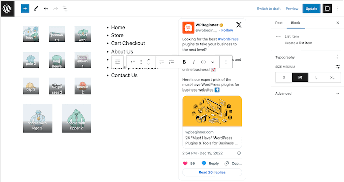
Task: Click the list item block type icon
Action: pos(133,62)
